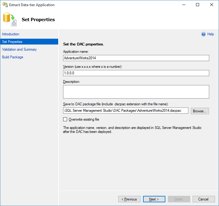Viewport: 219px width, 206px height.
Task: Click the 'Set the DAC properties.' heading
Action: tap(84, 44)
